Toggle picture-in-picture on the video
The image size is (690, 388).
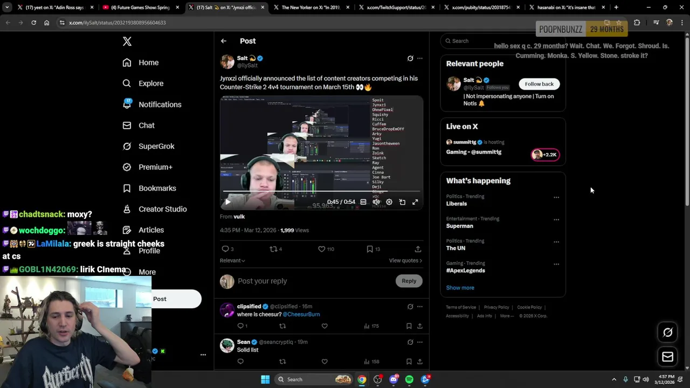pos(402,202)
